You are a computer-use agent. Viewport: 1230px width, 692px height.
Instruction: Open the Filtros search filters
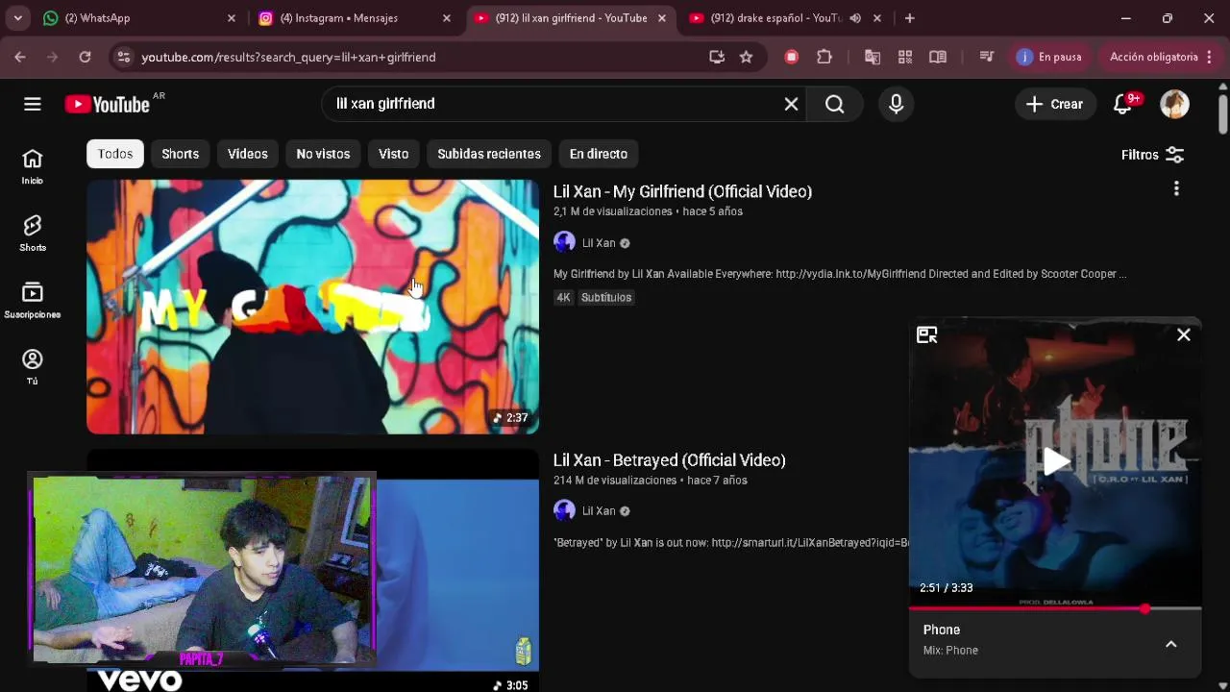click(1152, 154)
